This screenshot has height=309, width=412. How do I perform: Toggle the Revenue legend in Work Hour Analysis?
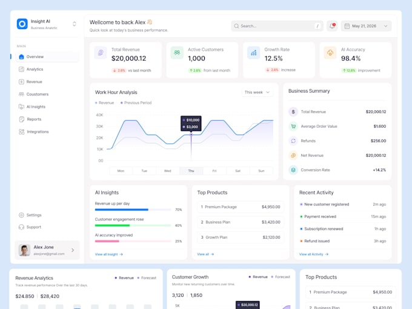click(105, 103)
